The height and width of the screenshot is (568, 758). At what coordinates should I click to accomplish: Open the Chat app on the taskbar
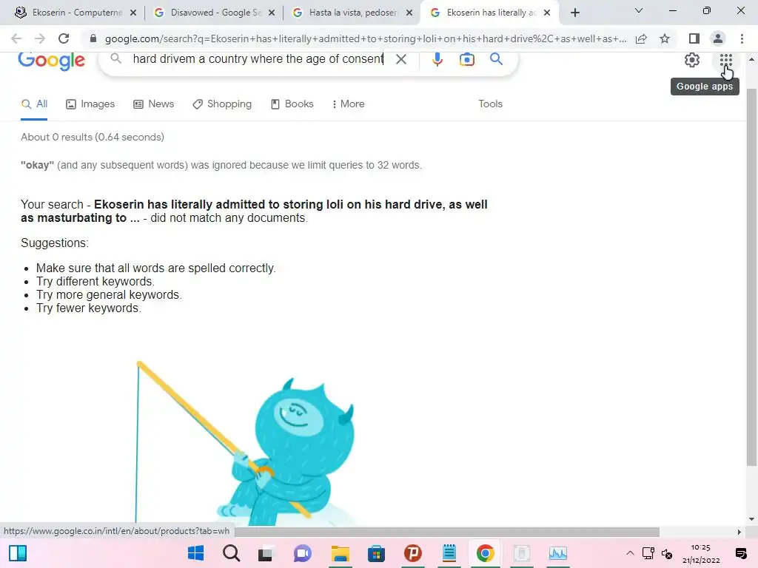(x=303, y=553)
